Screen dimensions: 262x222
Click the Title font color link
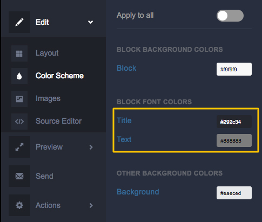[124, 120]
